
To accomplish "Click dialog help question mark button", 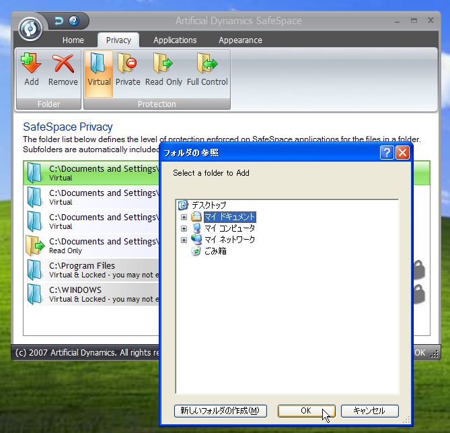I will (387, 153).
